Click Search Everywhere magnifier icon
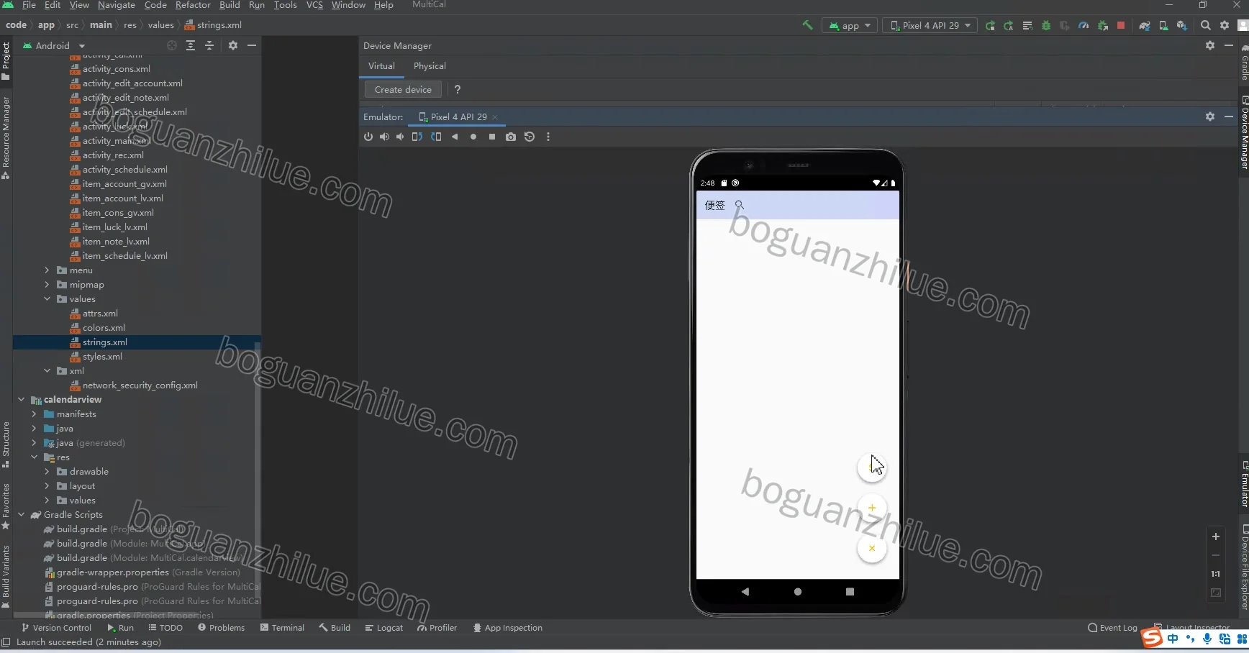The image size is (1249, 653). 1206,25
